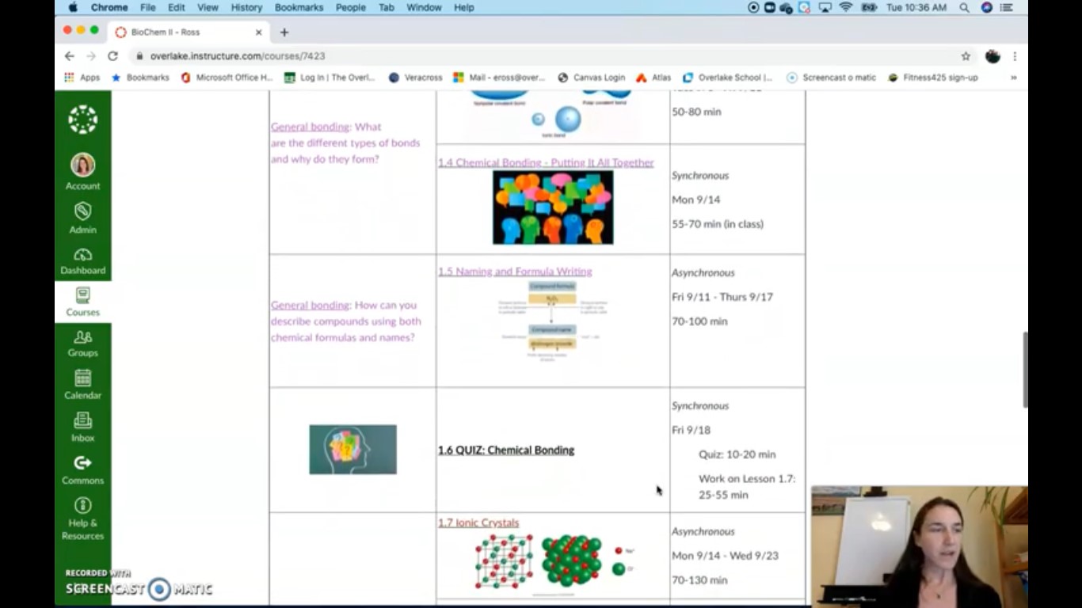Open the People menu
The image size is (1082, 608).
[350, 7]
